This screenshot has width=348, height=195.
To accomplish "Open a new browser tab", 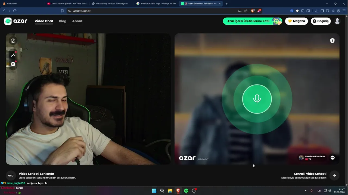I will click(226, 4).
